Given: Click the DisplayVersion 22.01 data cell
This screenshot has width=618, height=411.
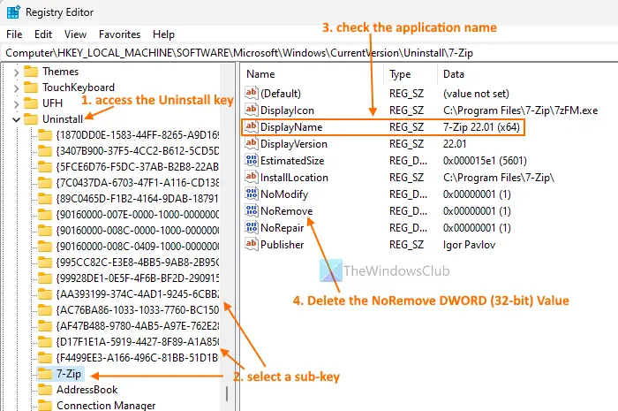Looking at the screenshot, I should pos(455,143).
